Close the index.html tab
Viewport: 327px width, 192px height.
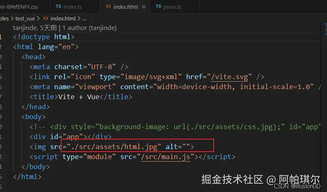144,7
